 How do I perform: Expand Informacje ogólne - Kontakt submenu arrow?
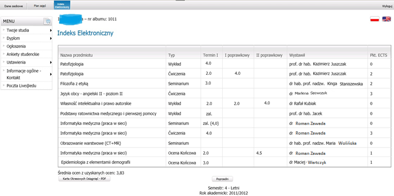pos(51,74)
